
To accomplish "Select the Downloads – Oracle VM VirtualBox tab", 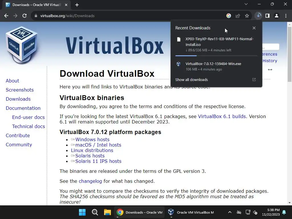I will point(36,5).
